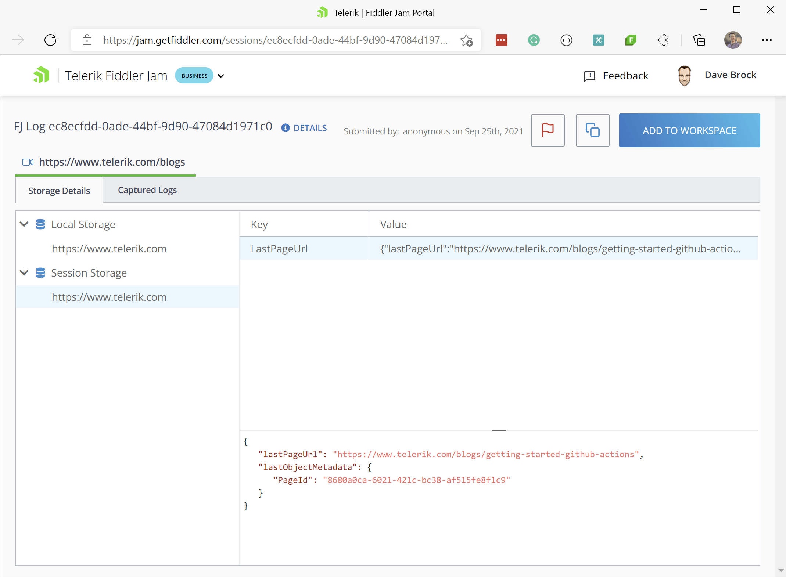Viewport: 786px width, 578px height.
Task: Click the PageId value in JSON viewer
Action: click(417, 480)
